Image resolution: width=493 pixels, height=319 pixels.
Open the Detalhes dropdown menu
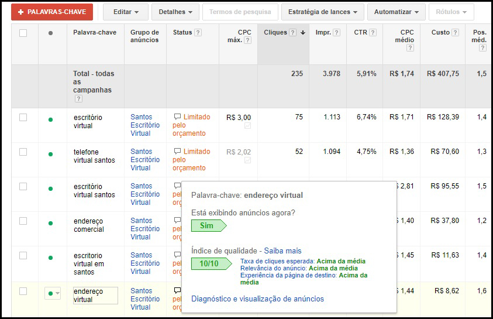coord(175,12)
